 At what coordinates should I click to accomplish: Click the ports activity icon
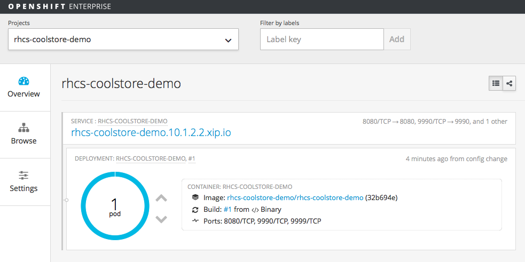click(x=195, y=221)
